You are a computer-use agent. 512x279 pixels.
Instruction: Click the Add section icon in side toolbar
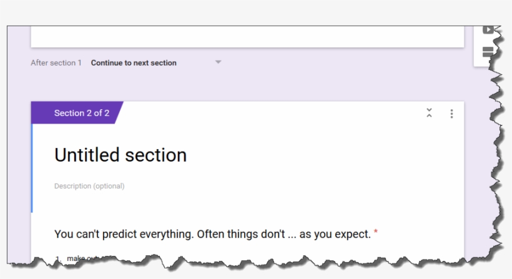tap(488, 51)
